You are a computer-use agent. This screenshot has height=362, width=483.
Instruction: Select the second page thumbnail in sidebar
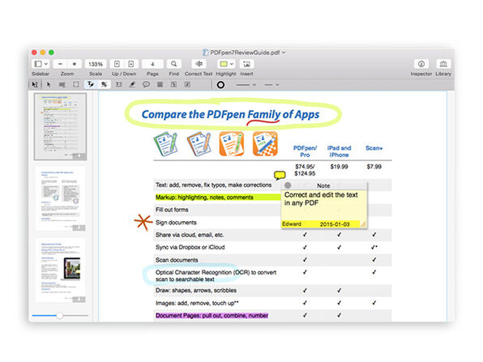click(x=60, y=198)
